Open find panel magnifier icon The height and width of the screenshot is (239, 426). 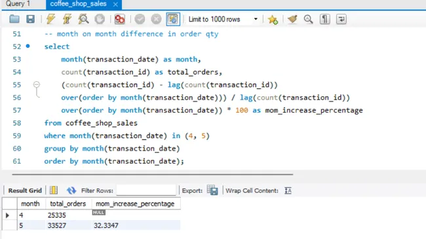point(308,19)
